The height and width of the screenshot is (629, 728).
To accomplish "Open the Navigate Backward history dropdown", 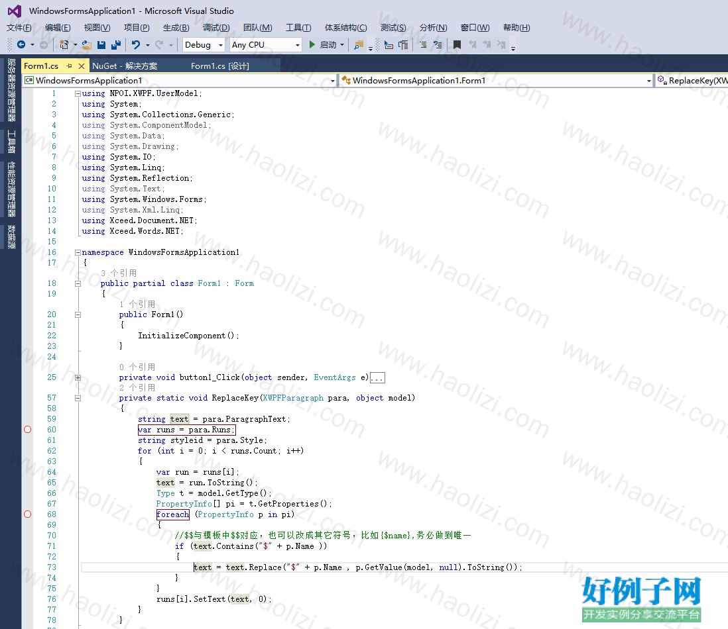I will coord(32,44).
